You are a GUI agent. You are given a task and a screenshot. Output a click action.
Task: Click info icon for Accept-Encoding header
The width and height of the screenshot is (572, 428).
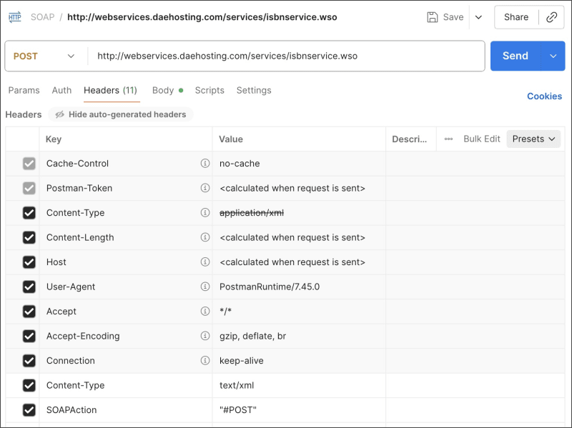click(205, 336)
